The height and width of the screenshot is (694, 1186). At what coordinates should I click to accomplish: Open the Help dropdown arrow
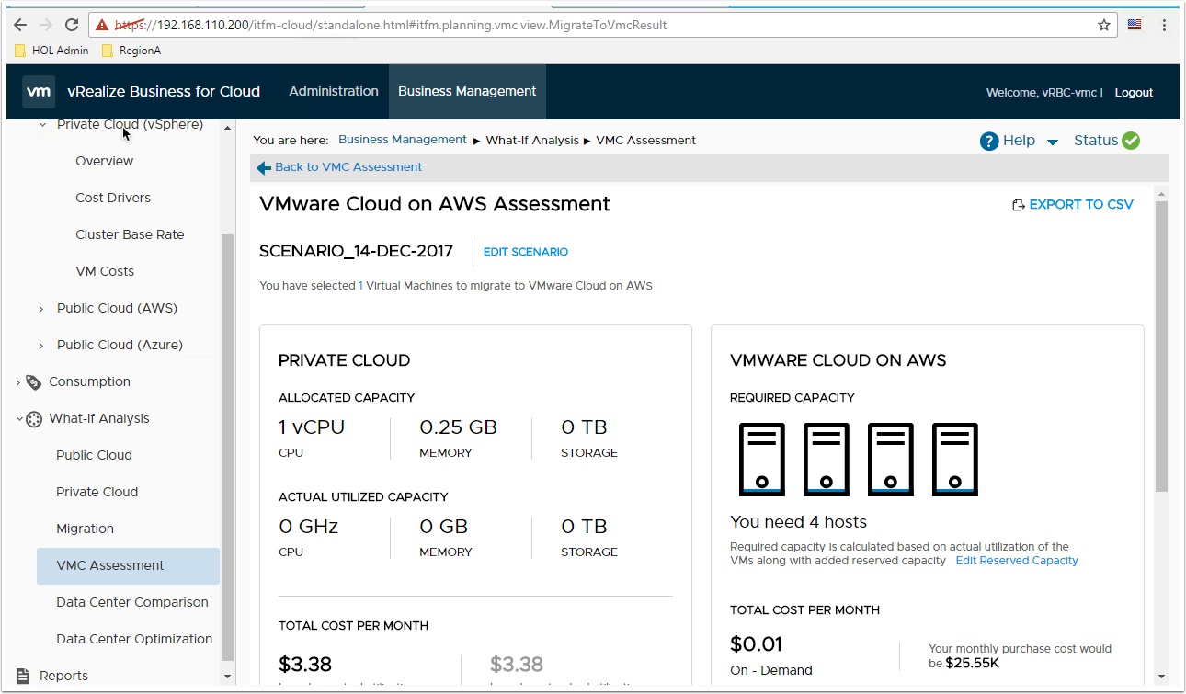pos(1053,142)
